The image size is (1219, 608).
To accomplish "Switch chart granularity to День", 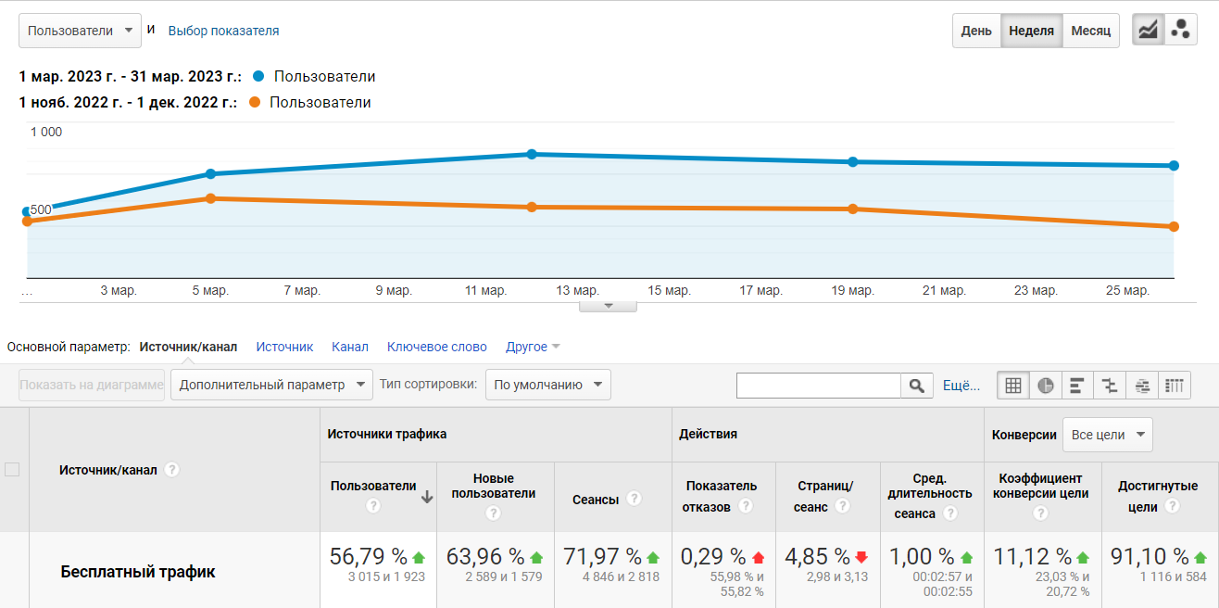I will [976, 30].
